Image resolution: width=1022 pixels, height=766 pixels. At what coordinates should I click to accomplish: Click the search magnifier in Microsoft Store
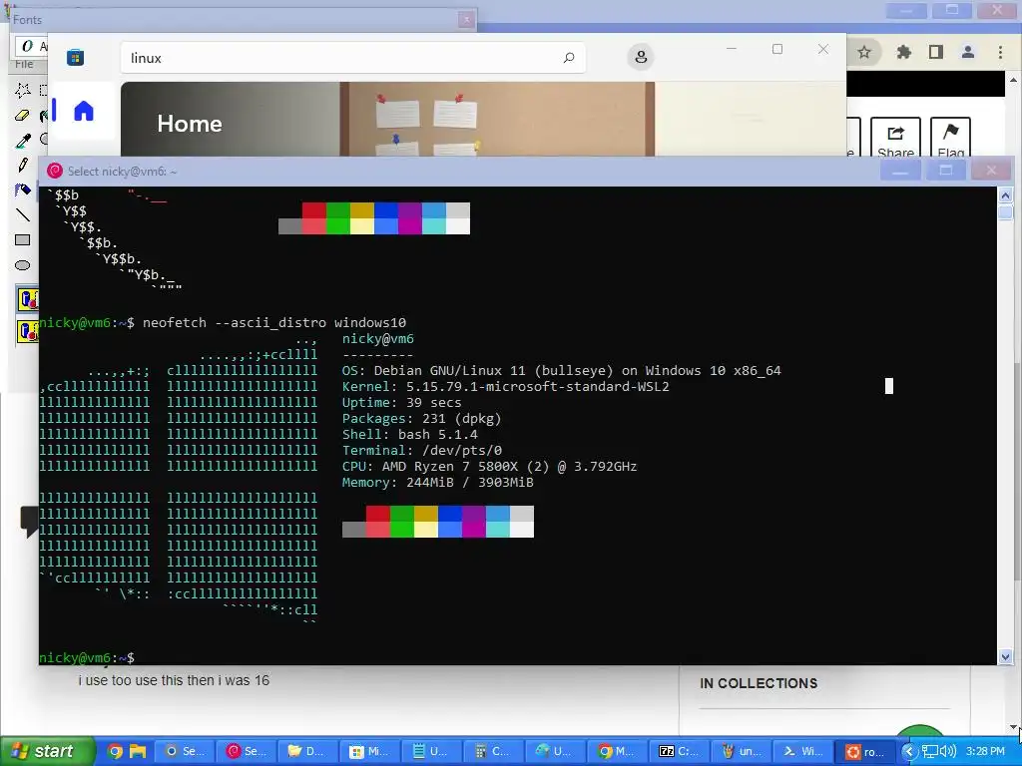pyautogui.click(x=568, y=58)
